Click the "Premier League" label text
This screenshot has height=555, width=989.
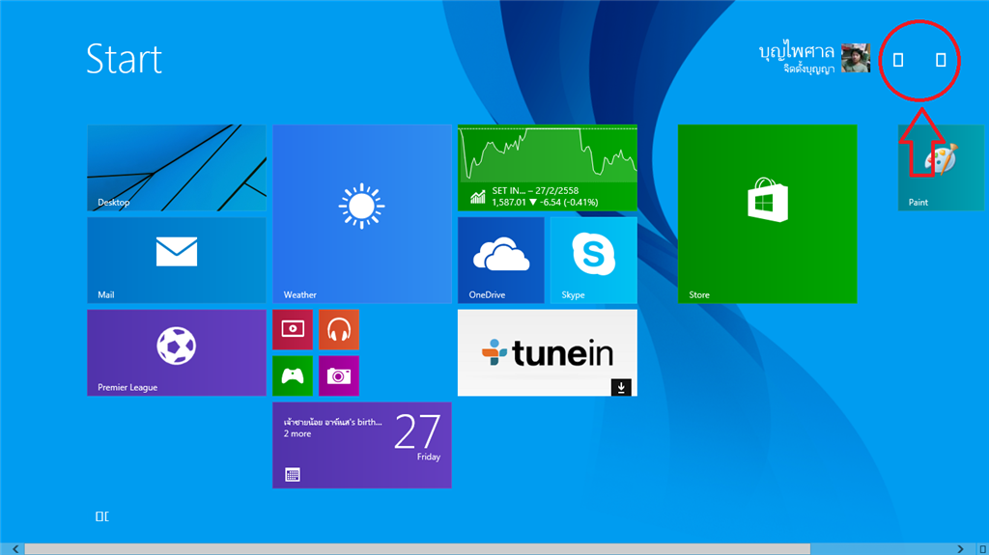tap(127, 387)
